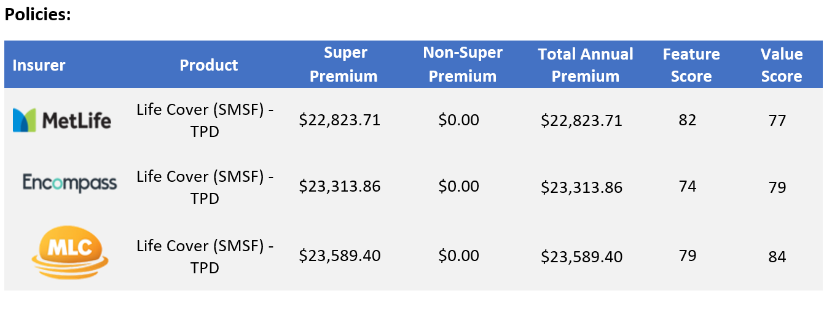Screen dimensions: 832x312
Task: Click Encompass's feature score of 74
Action: click(688, 186)
